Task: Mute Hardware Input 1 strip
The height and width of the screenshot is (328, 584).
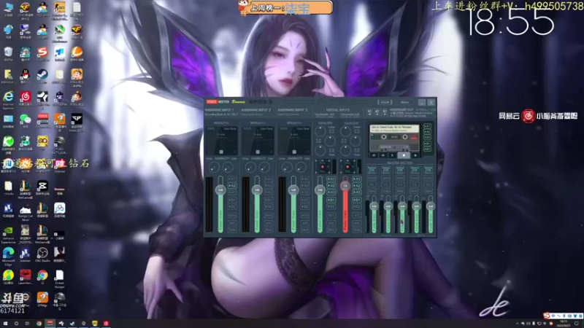Action: click(x=232, y=230)
